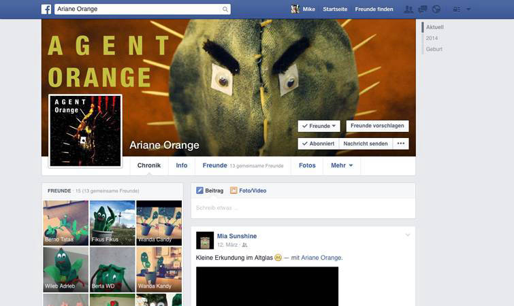Open friend requests icon in top bar
This screenshot has width=514, height=306.
(408, 10)
